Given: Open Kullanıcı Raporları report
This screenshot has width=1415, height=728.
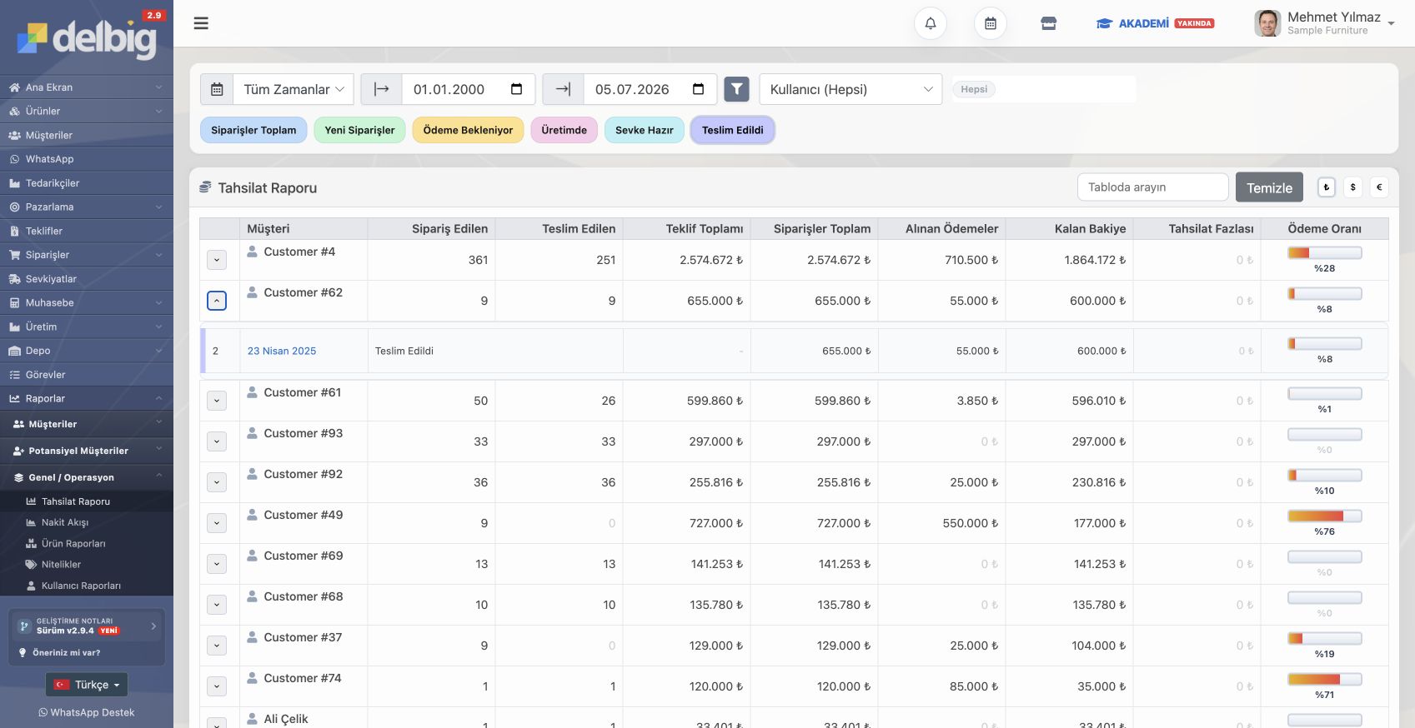Looking at the screenshot, I should coord(87,586).
